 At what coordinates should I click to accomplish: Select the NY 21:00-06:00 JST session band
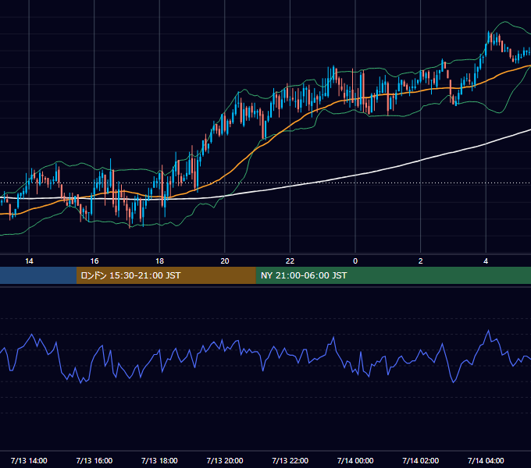click(x=393, y=275)
